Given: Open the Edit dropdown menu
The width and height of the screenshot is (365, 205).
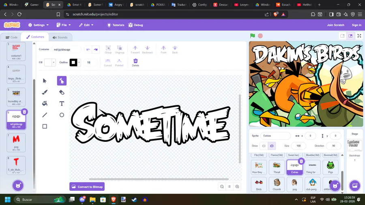Looking at the screenshot, I should [86, 25].
